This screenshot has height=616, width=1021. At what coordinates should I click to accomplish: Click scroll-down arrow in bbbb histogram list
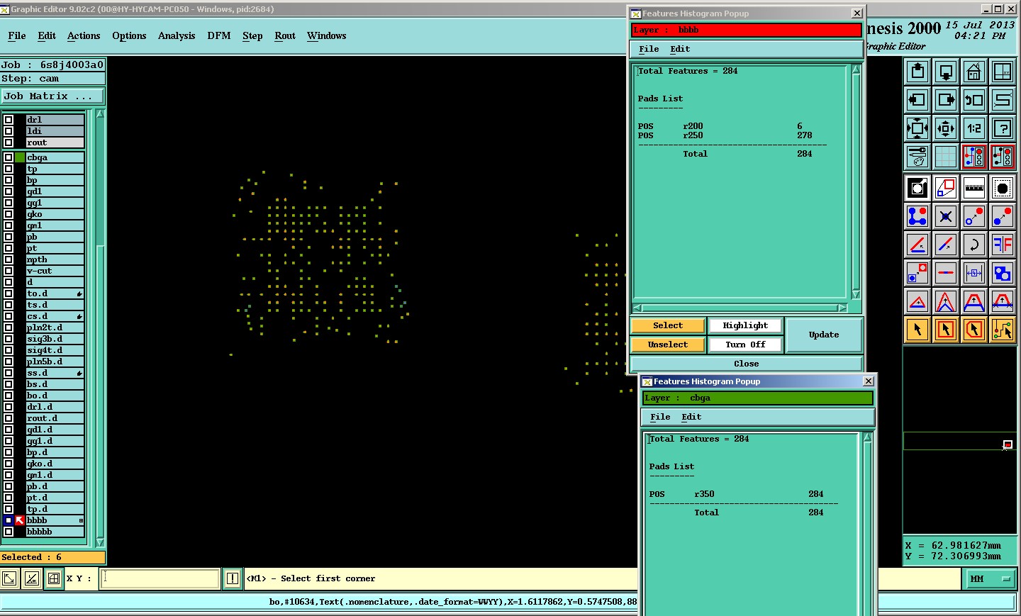tap(856, 294)
